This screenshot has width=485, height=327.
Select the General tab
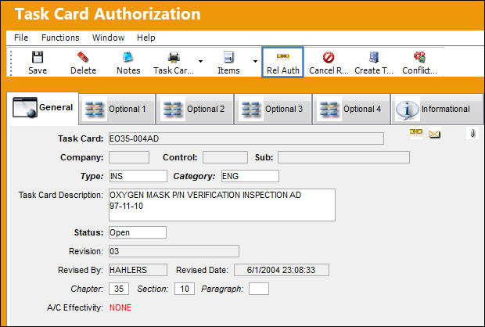[43, 108]
